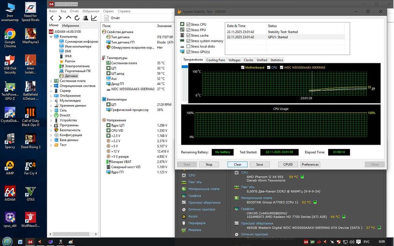Enable Stress local disks checkbox
Screen dimensions: 394x246
click(188, 46)
